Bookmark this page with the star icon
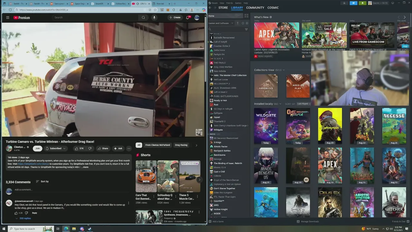 pos(155,10)
